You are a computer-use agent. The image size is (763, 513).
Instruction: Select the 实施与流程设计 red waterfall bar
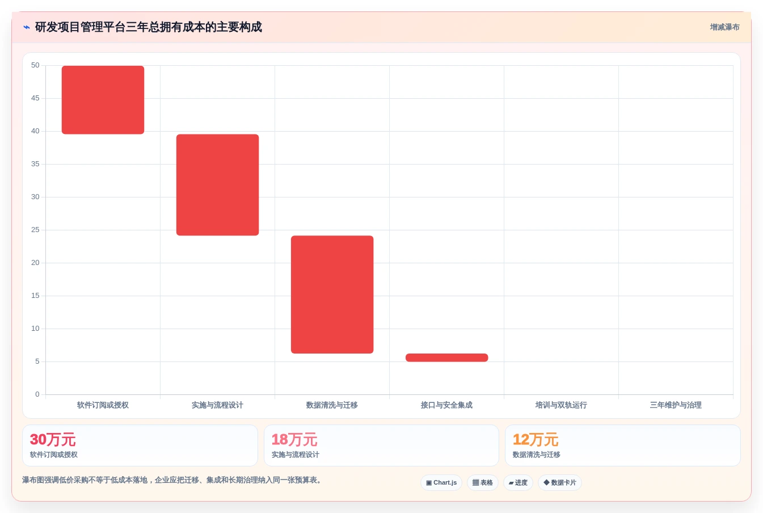[217, 185]
